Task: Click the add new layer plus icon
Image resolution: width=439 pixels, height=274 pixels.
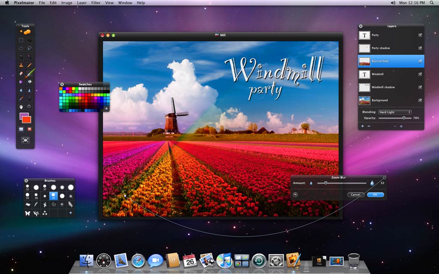Action: point(362,126)
